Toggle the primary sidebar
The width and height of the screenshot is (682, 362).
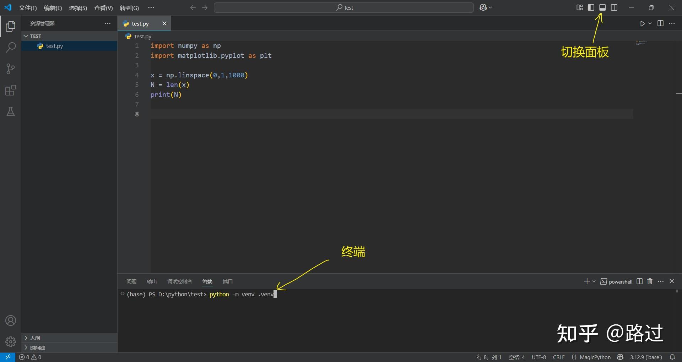coord(591,7)
